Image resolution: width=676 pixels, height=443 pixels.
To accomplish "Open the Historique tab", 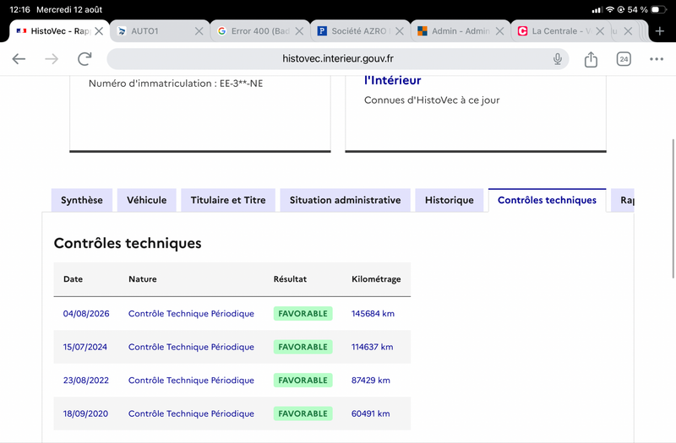I will [450, 200].
